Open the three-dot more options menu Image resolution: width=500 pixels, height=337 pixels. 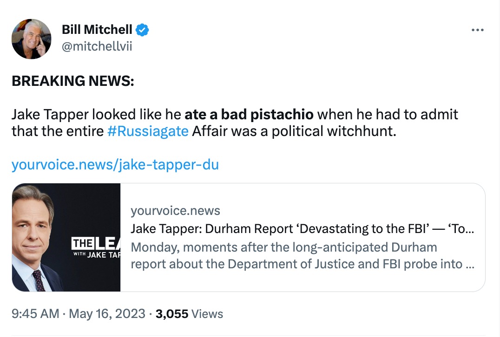(x=477, y=30)
